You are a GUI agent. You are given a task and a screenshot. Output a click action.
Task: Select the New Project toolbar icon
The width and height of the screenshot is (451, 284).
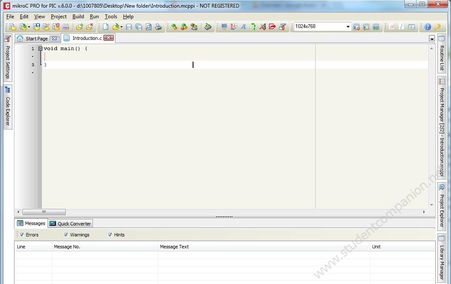coord(12,26)
